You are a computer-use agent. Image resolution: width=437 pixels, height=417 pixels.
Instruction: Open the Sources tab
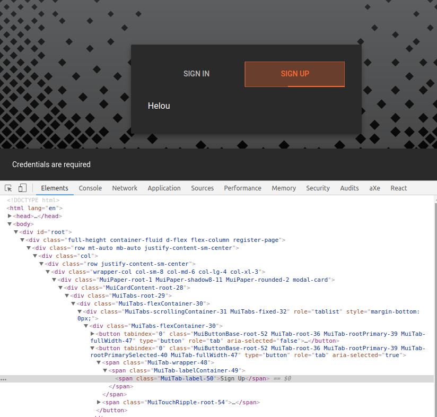[202, 188]
